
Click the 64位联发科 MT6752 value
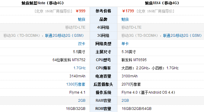click(69, 60)
